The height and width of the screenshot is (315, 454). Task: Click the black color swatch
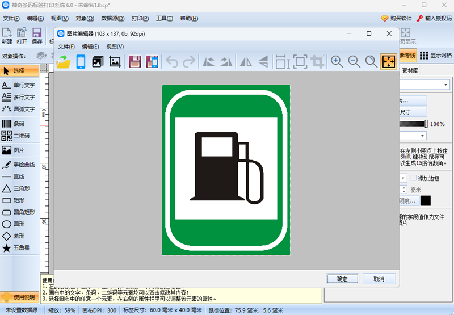point(425,200)
